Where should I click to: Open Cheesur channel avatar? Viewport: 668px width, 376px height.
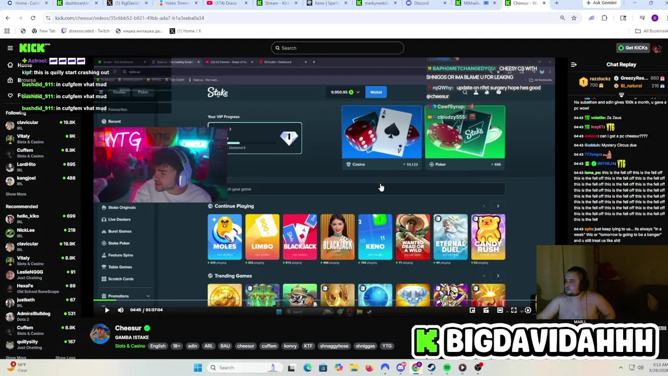click(x=100, y=334)
